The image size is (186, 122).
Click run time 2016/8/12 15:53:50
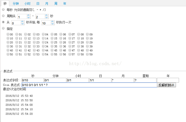click(19, 100)
